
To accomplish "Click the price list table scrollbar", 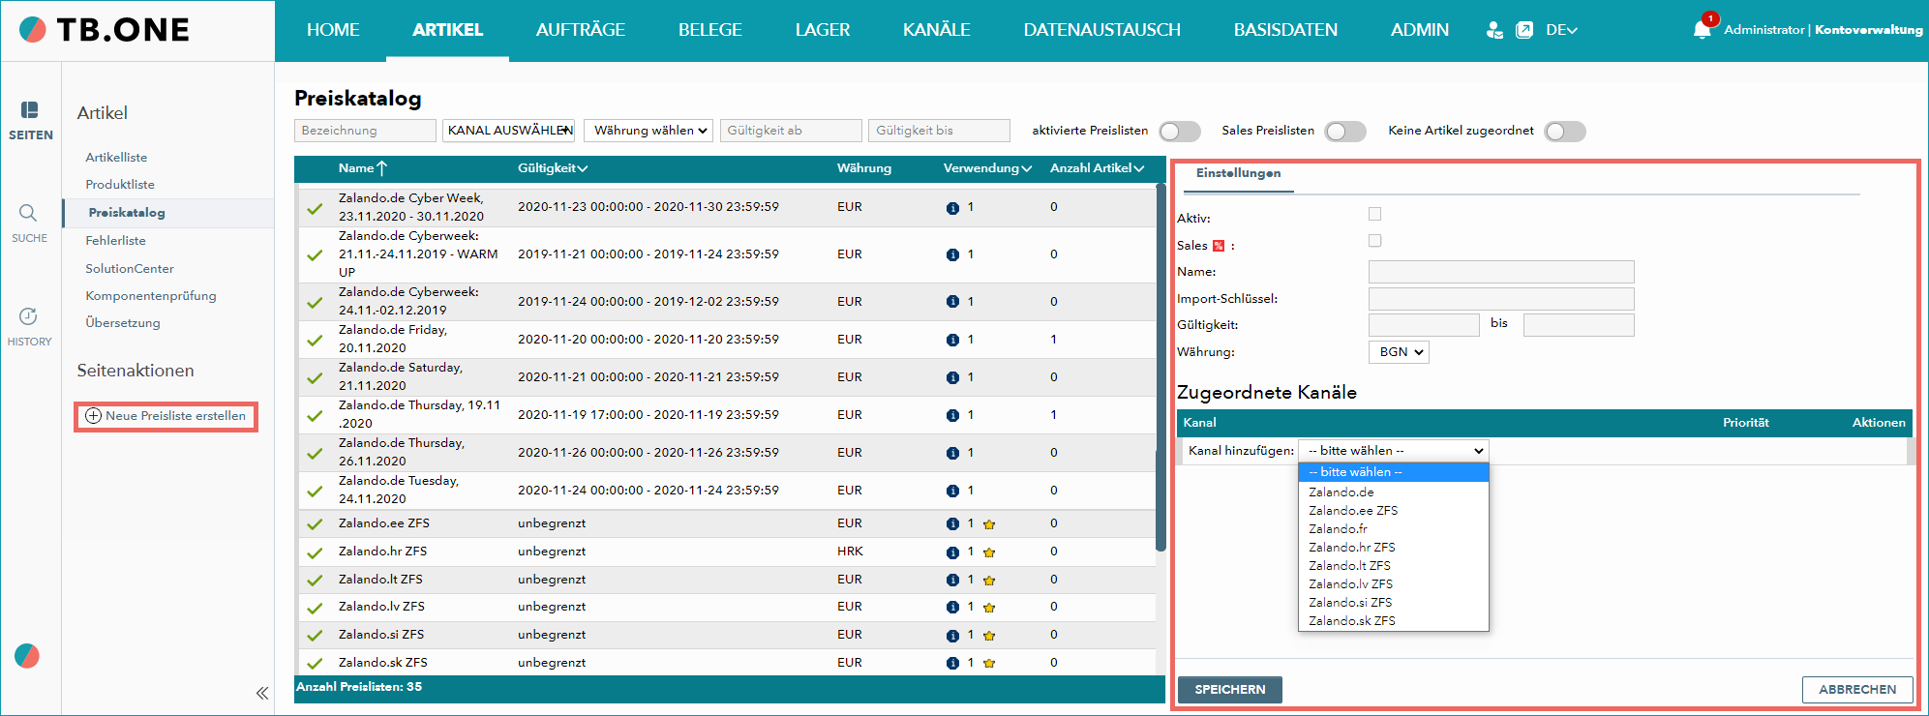I will (1160, 368).
